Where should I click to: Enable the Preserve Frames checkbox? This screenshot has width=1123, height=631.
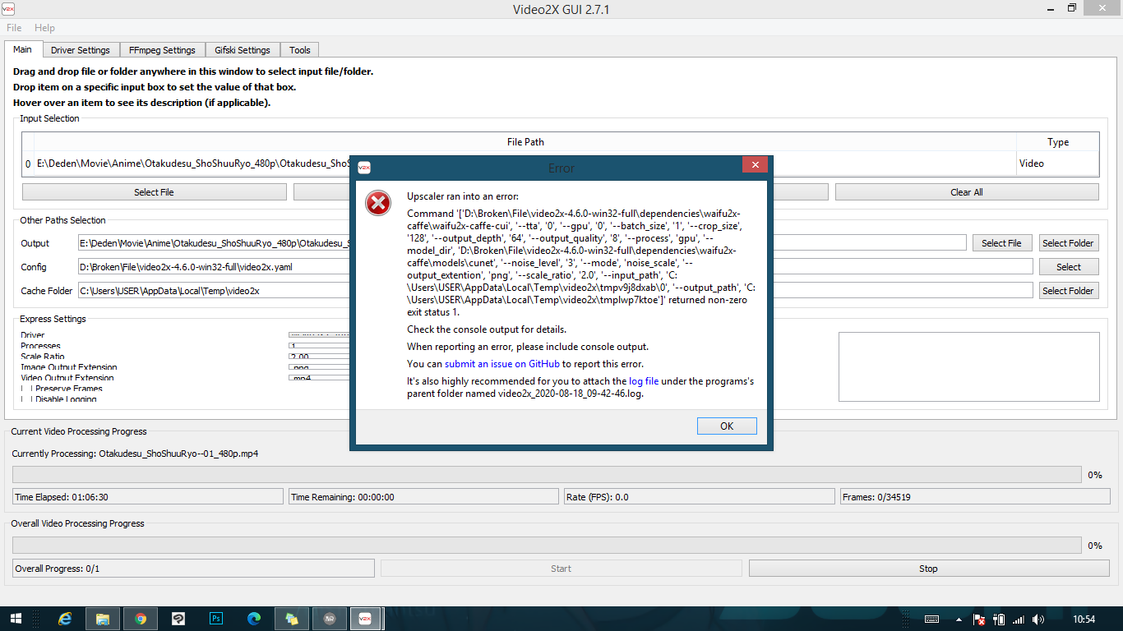24,388
